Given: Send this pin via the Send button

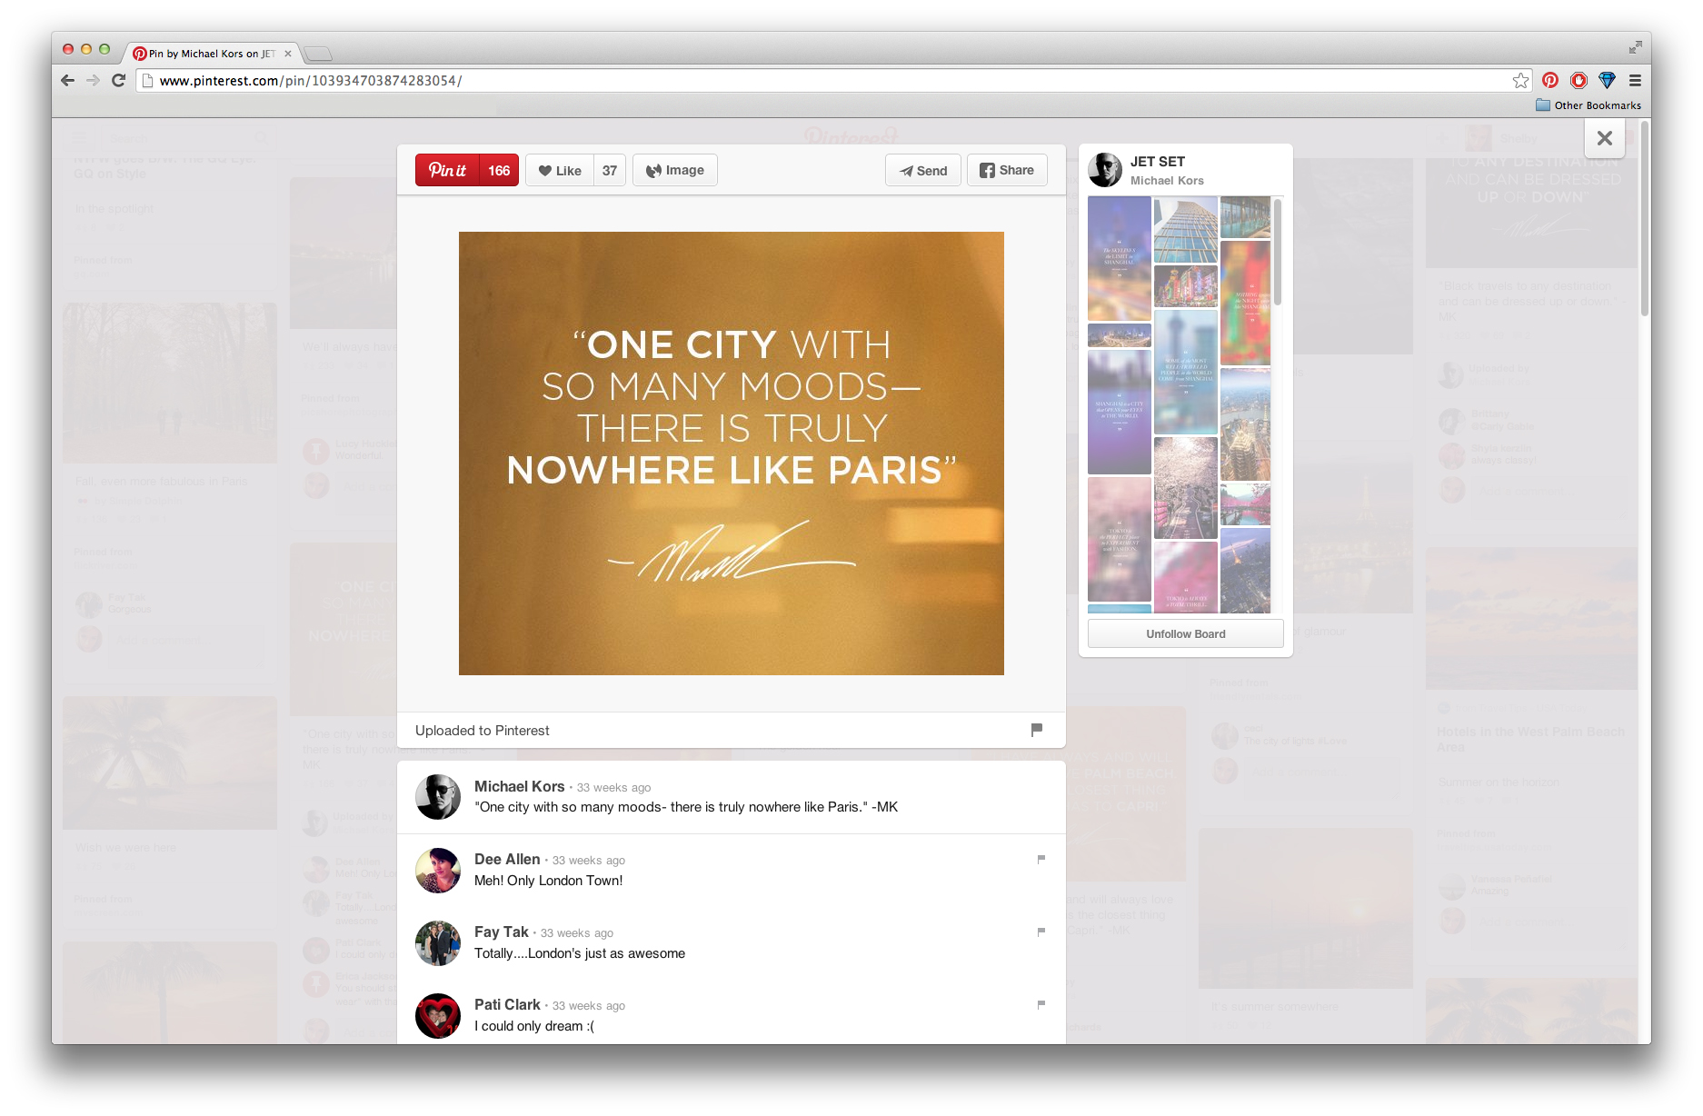Looking at the screenshot, I should pos(923,170).
